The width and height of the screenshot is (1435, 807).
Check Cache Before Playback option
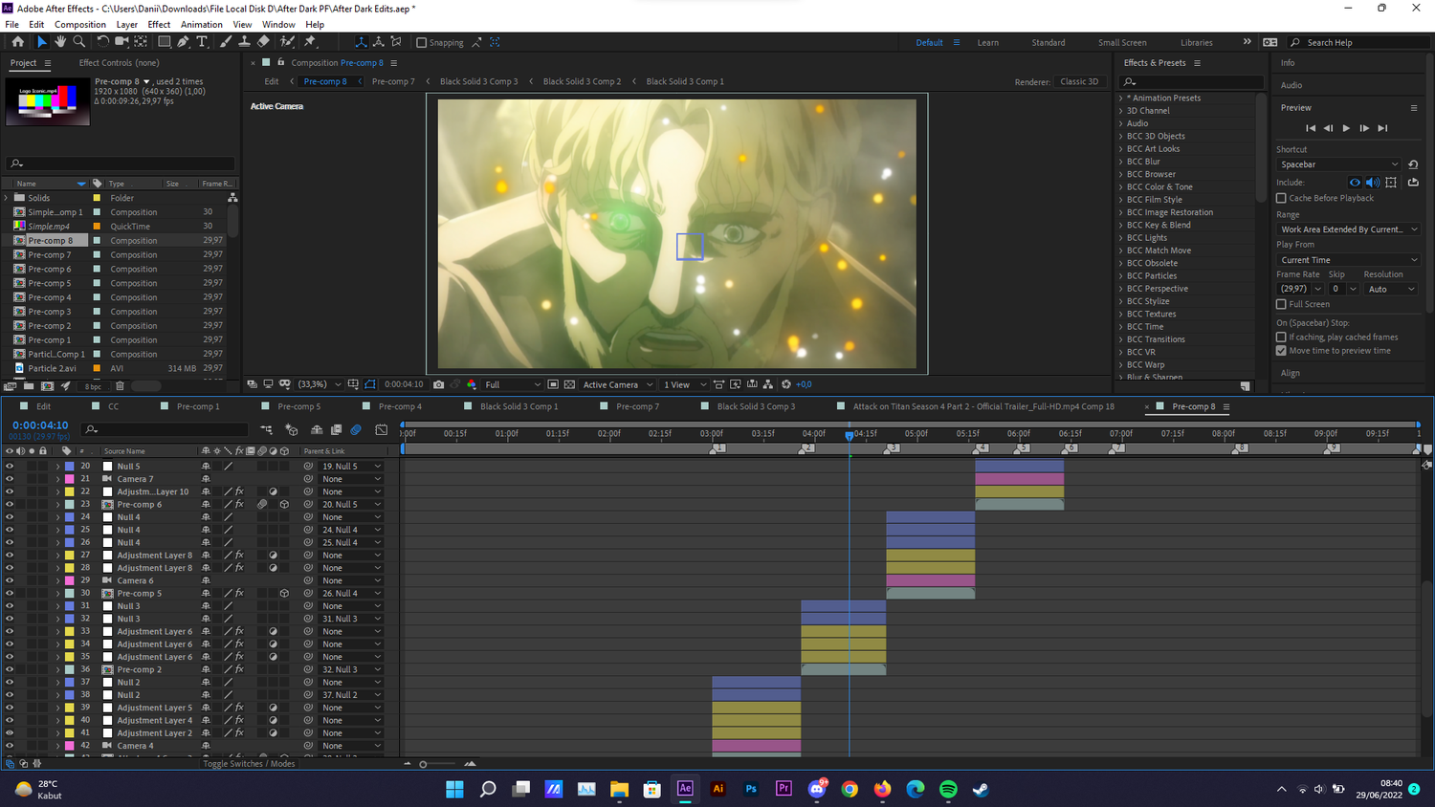pos(1281,198)
